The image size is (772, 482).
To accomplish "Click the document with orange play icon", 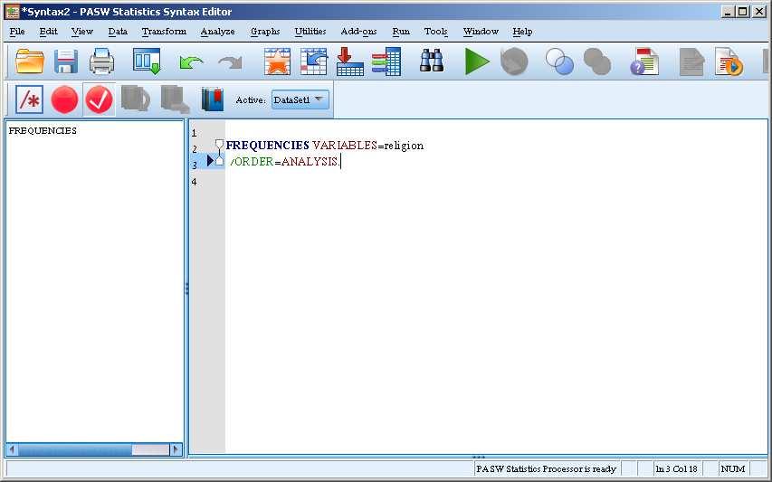I will pyautogui.click(x=729, y=61).
